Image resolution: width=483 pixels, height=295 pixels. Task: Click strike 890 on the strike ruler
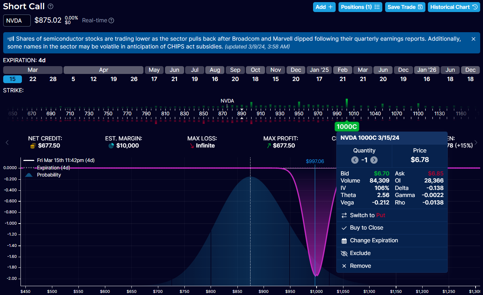[242, 114]
